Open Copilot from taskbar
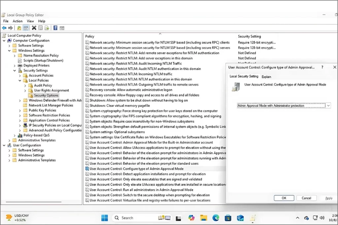Viewport: 338px width, 225px height. tap(191, 218)
